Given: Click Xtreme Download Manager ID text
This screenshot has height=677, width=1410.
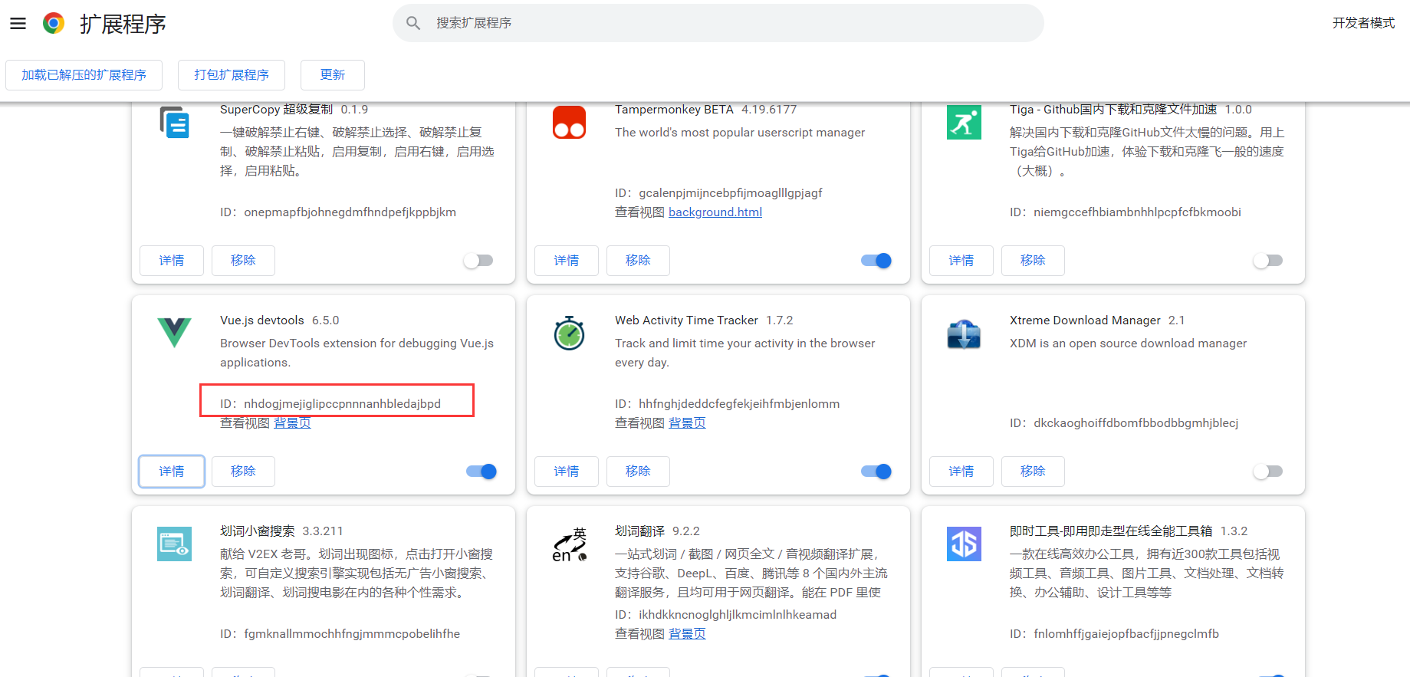Looking at the screenshot, I should [x=1124, y=423].
